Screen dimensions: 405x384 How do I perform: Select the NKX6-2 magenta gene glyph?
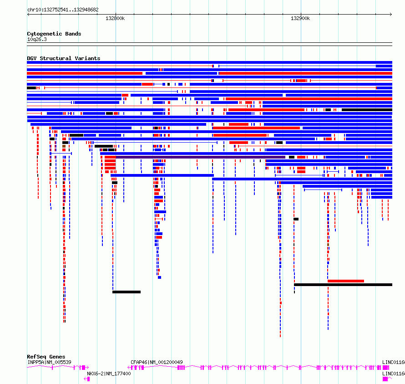[87, 379]
